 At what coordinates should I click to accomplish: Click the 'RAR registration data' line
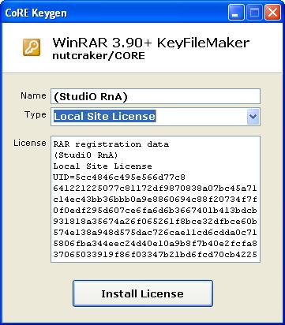pos(111,144)
